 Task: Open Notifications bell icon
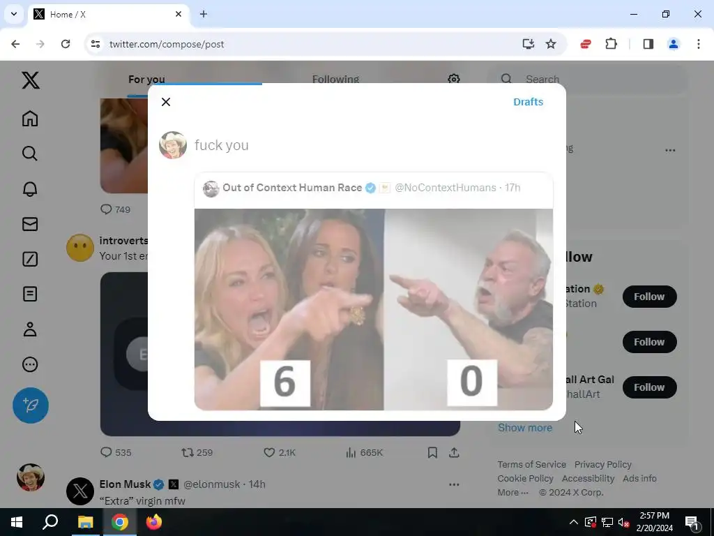(x=30, y=188)
